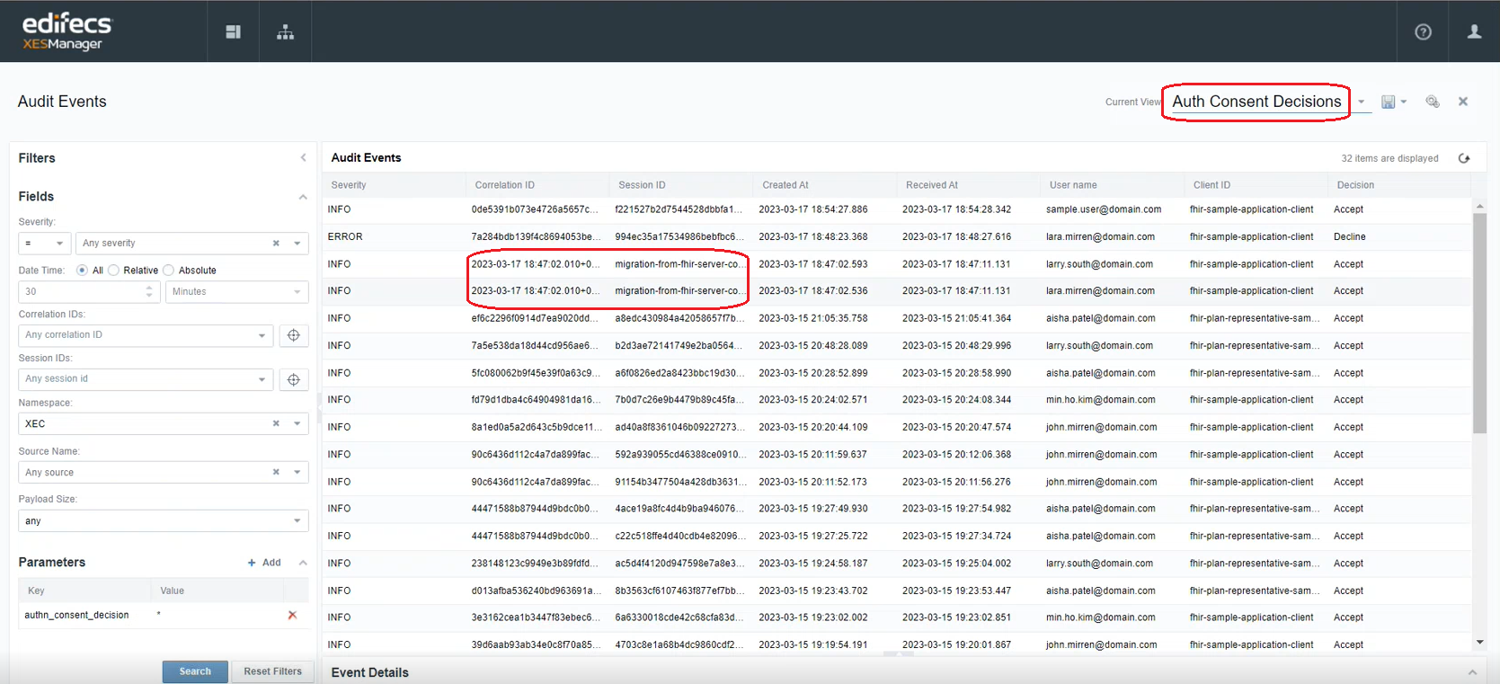The image size is (1500, 684).
Task: Click the help question mark icon
Action: 1423,32
